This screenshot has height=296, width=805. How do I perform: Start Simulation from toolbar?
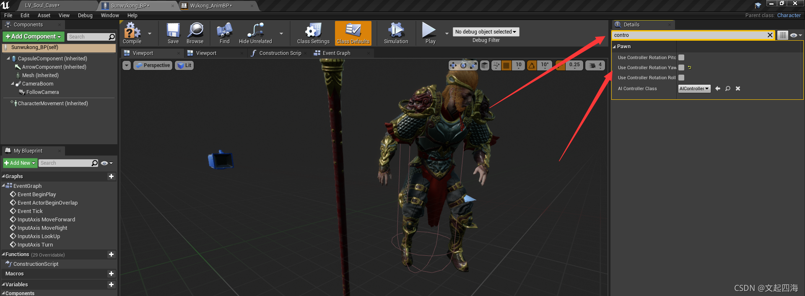(x=396, y=33)
